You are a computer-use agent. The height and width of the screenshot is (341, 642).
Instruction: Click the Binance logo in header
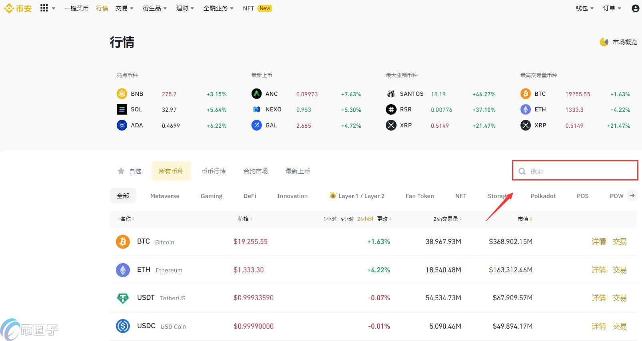(18, 8)
